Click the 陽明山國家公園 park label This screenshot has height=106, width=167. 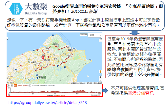click(55, 44)
